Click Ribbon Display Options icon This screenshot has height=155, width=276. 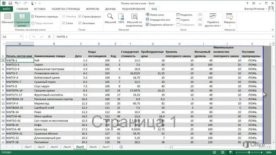click(x=254, y=3)
